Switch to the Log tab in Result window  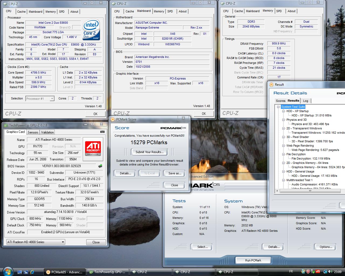[306, 101]
